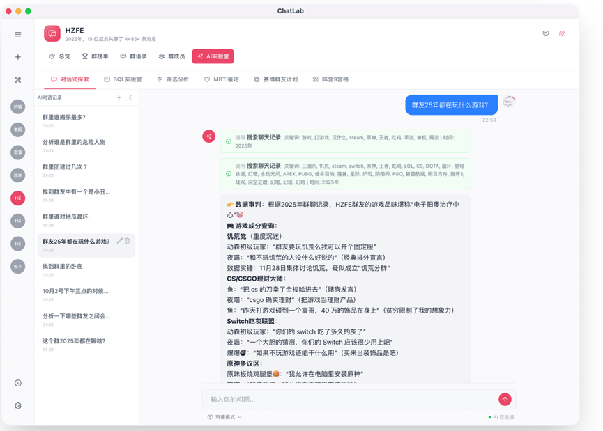Send the message with red arrow button

[x=505, y=400]
